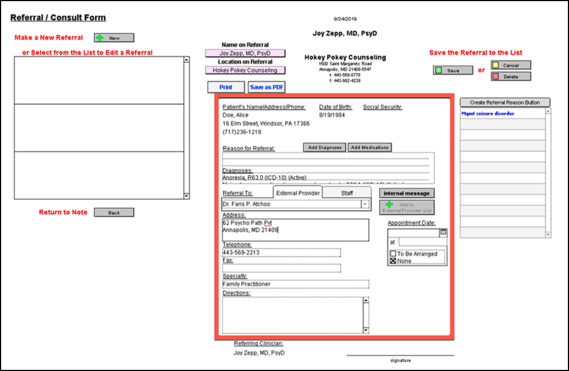Click the Back button to return to note
Screen dimensions: 569x371
[x=114, y=213]
